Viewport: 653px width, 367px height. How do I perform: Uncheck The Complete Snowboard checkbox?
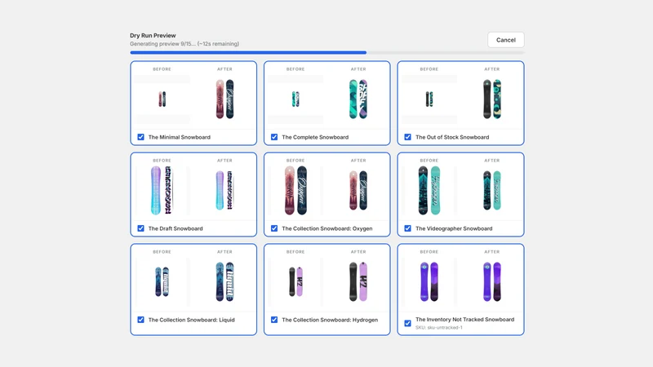(274, 137)
